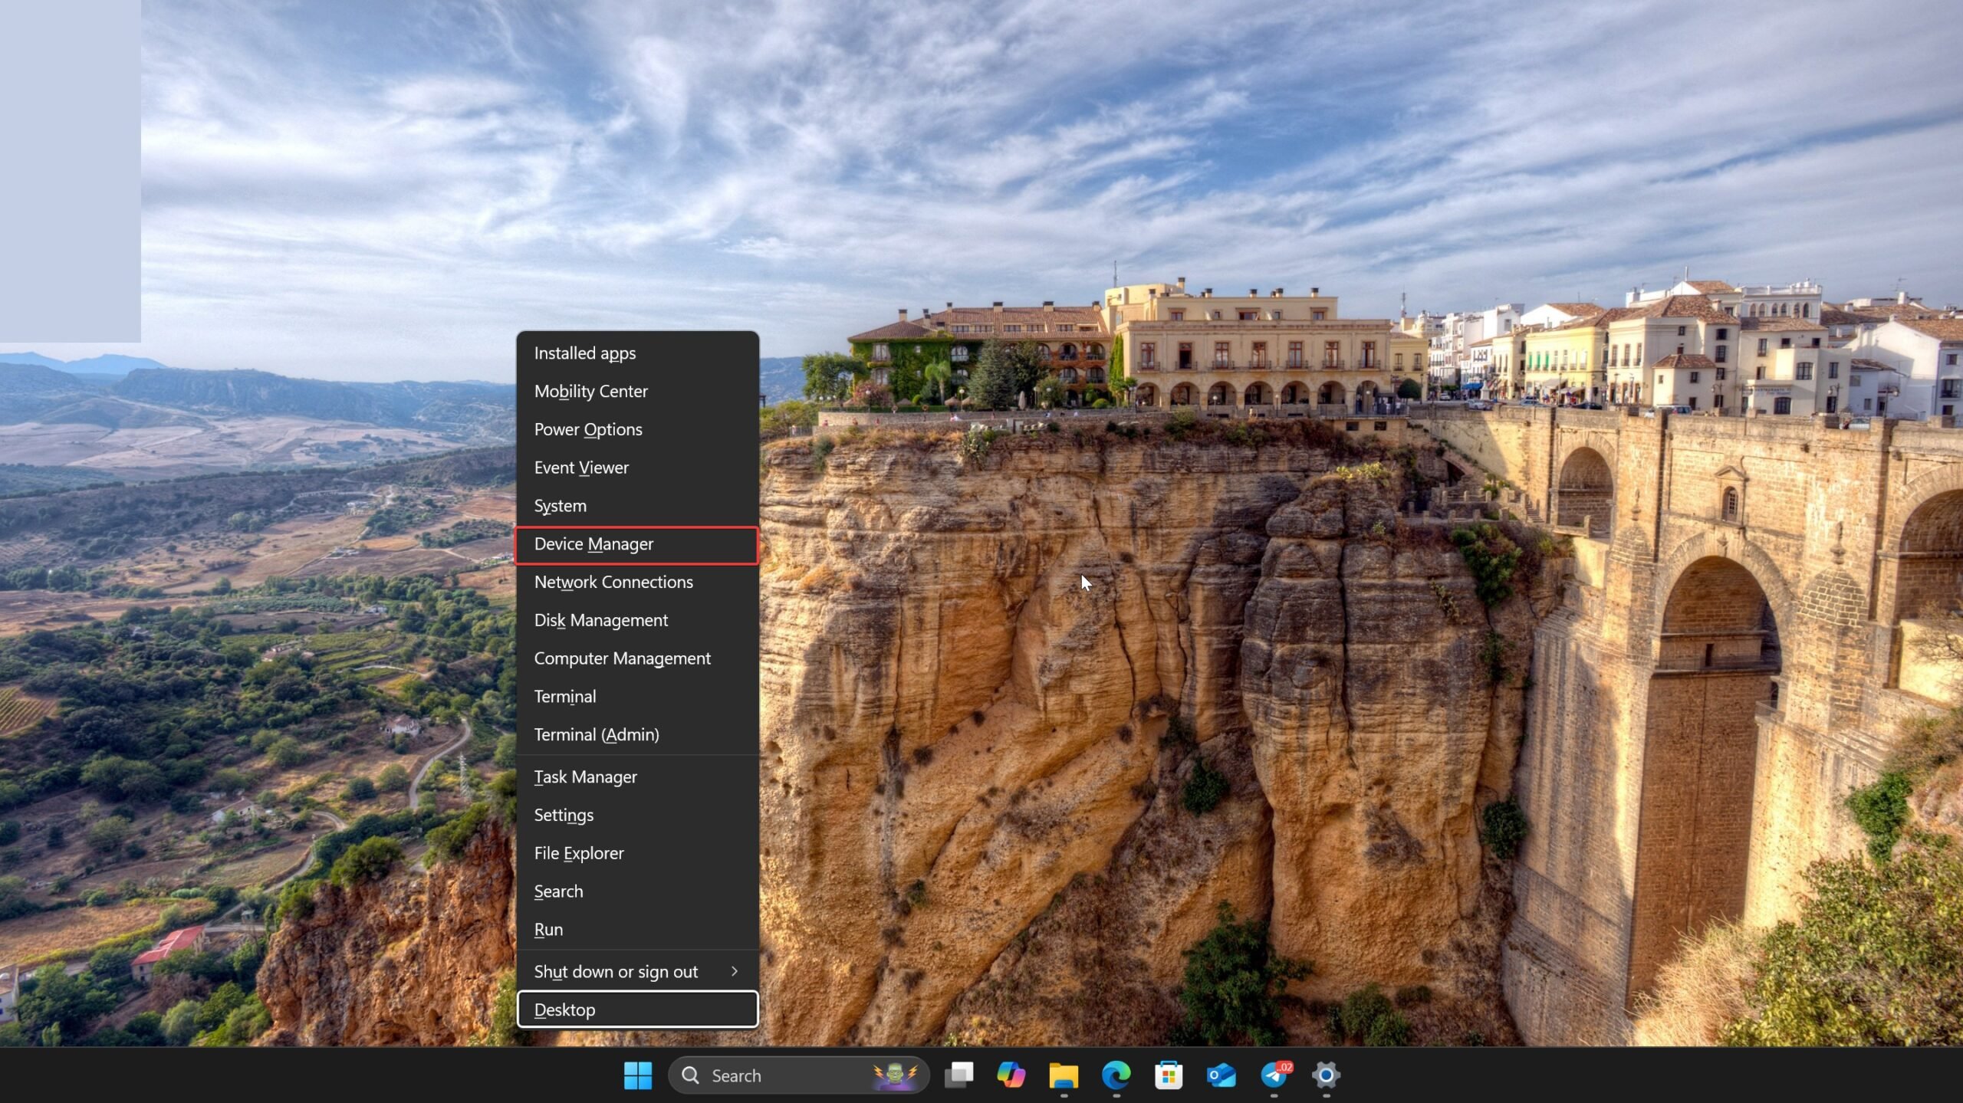Open Microsoft Edge from taskbar
Screen dimensions: 1963x1103
(1115, 1075)
